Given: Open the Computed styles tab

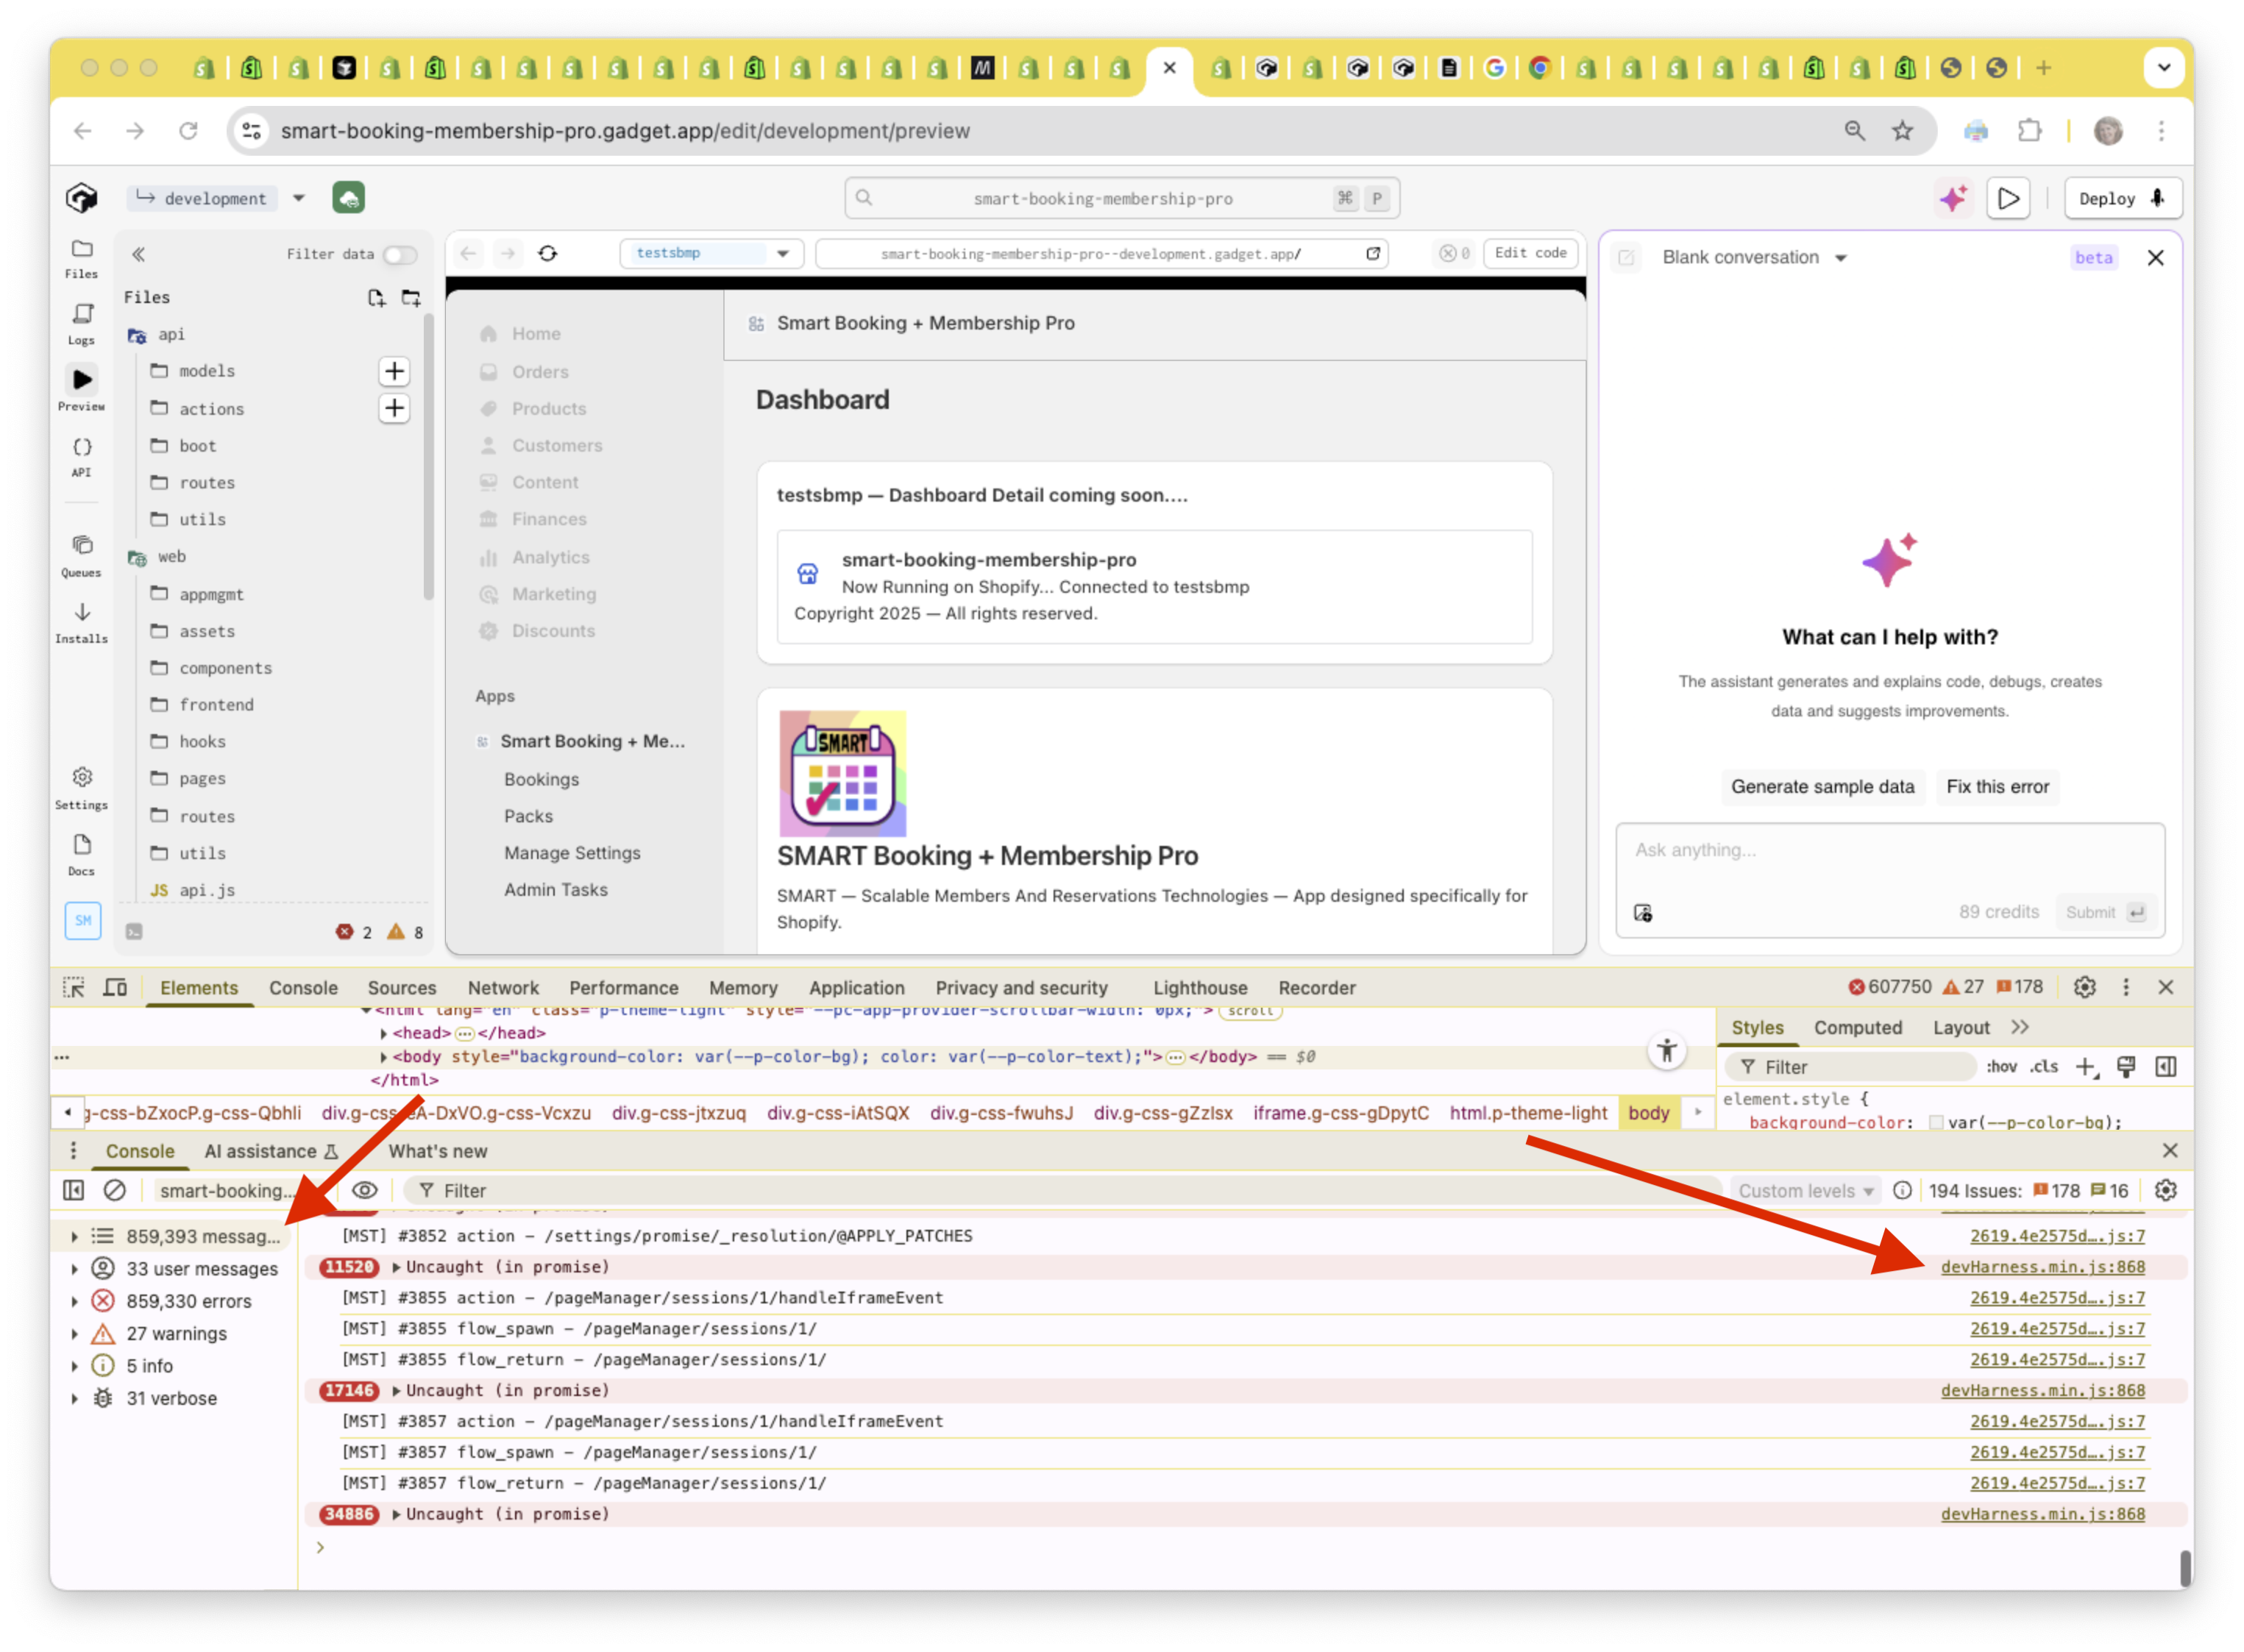Looking at the screenshot, I should point(1857,1028).
